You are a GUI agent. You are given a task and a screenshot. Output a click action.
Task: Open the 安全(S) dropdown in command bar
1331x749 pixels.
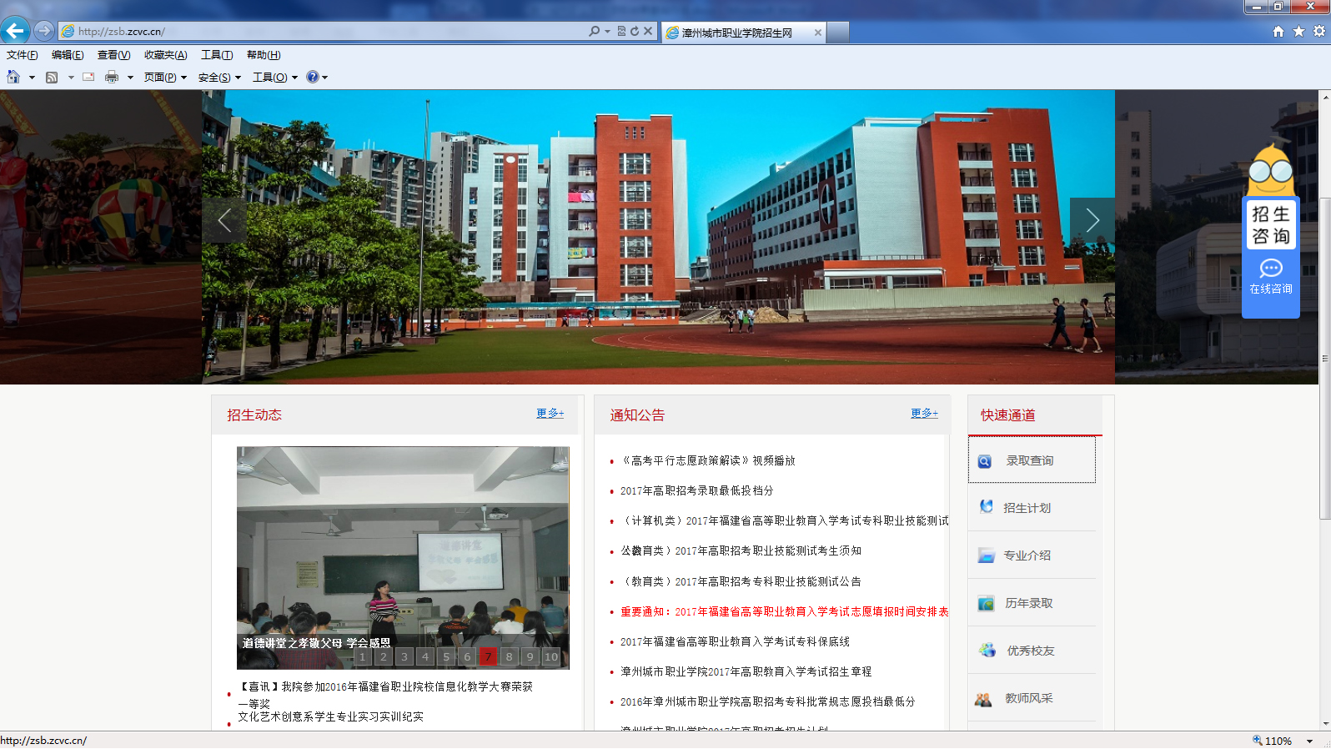tap(219, 78)
